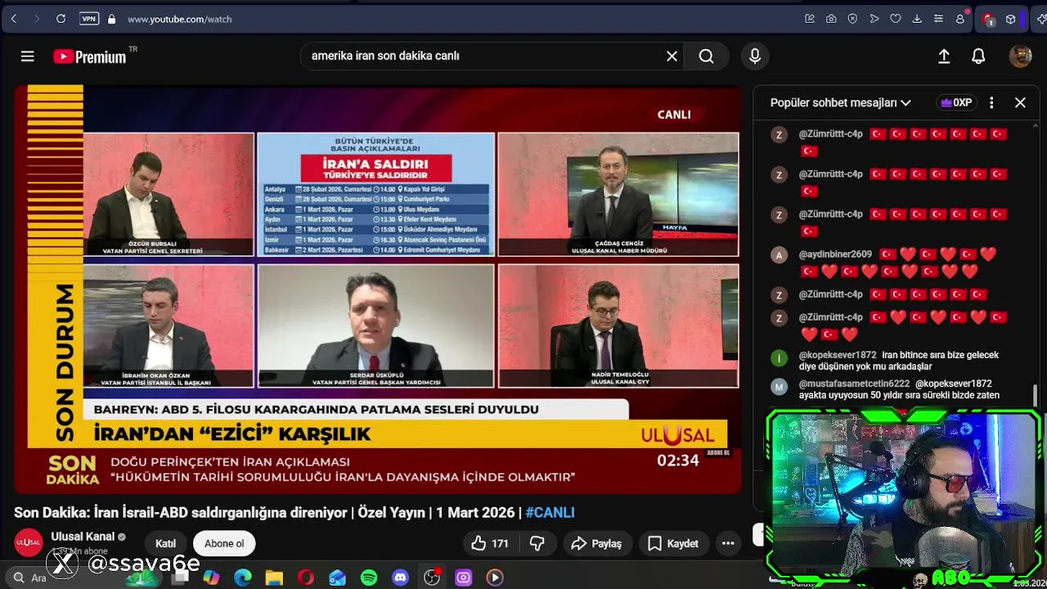The image size is (1047, 589).
Task: Click the Abone ol subscribe button
Action: (224, 543)
